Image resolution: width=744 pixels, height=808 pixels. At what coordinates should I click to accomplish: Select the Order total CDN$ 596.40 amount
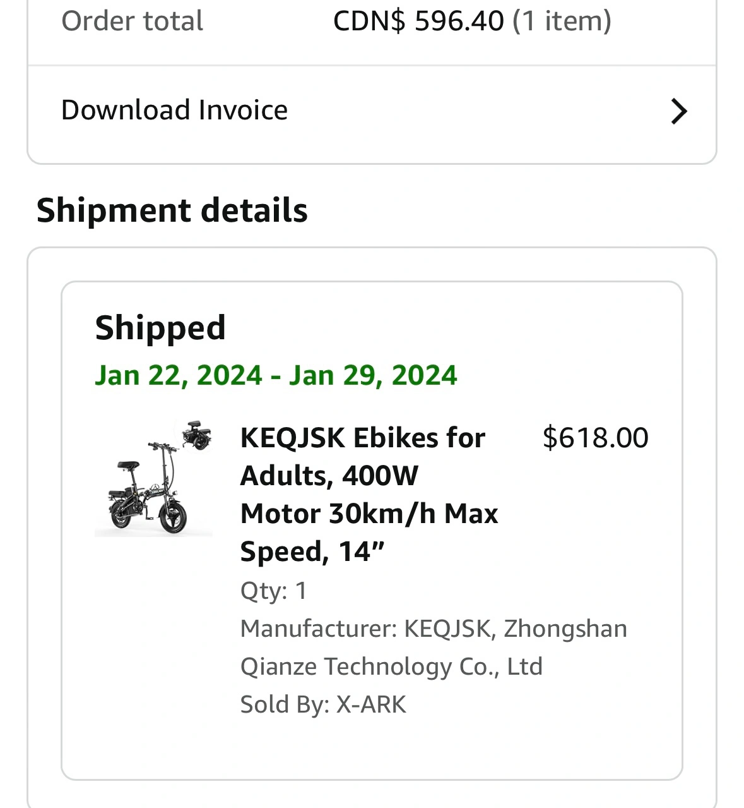(x=418, y=21)
